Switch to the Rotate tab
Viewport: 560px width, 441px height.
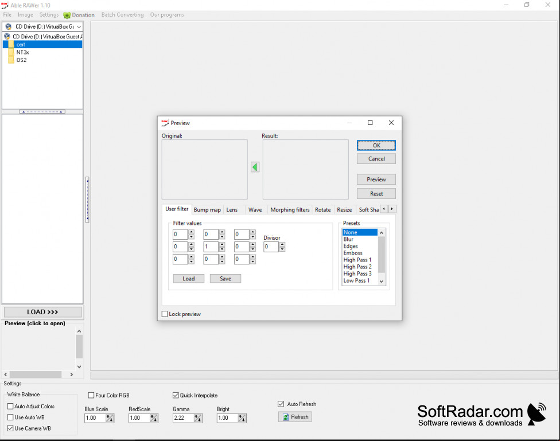click(323, 210)
